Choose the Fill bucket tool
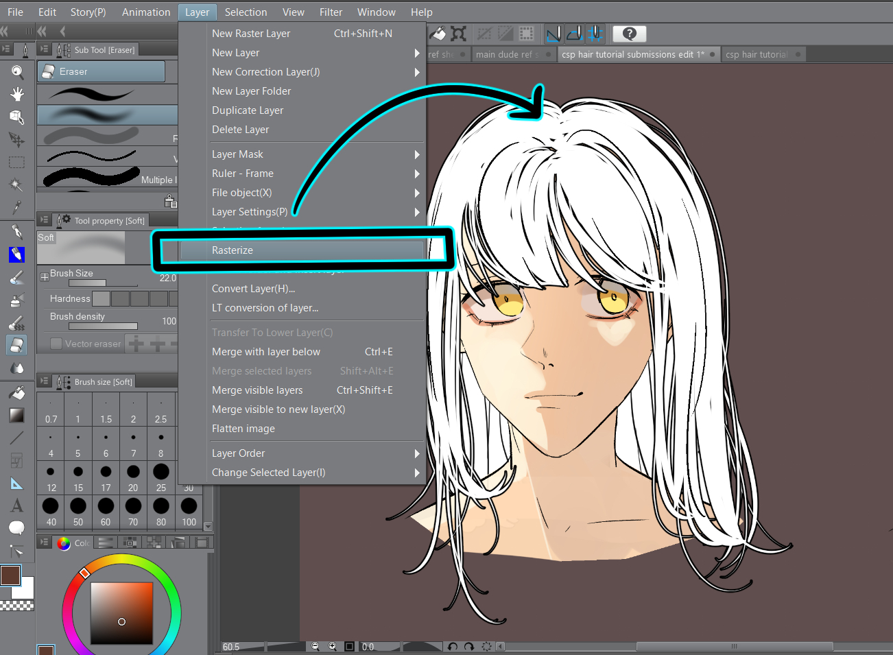The image size is (893, 655). click(x=17, y=392)
